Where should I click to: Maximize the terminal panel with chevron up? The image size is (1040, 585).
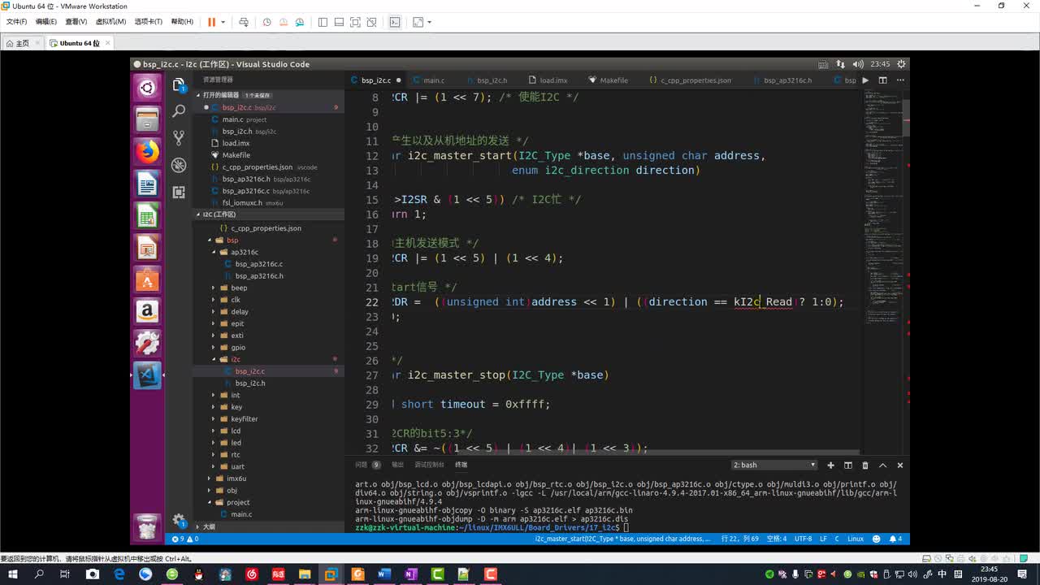[x=882, y=466]
